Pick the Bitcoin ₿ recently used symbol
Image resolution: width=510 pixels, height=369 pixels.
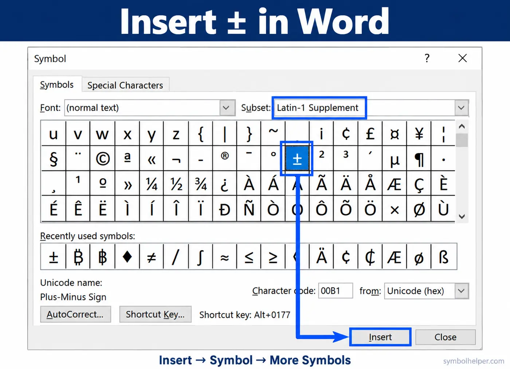click(78, 257)
